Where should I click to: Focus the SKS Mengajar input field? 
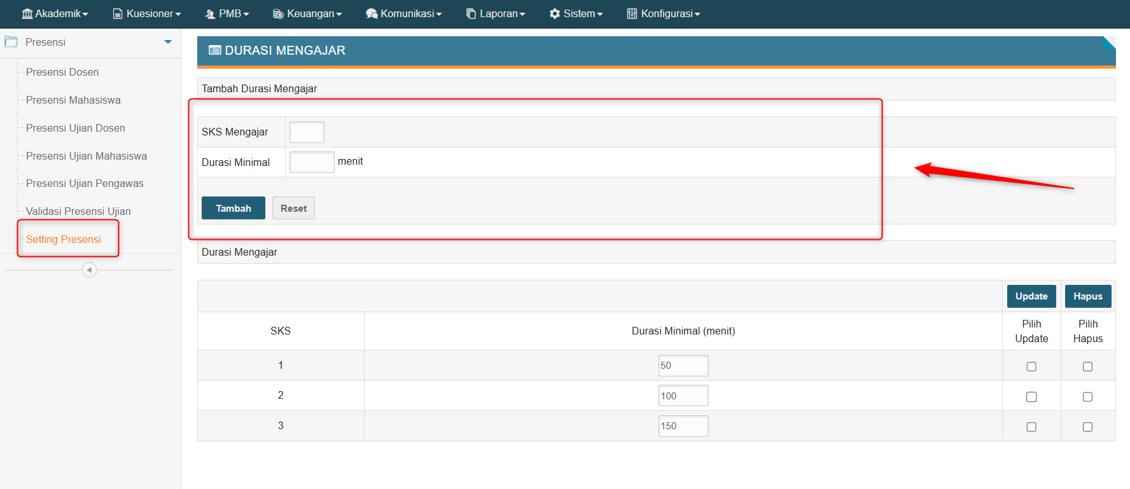coord(307,132)
